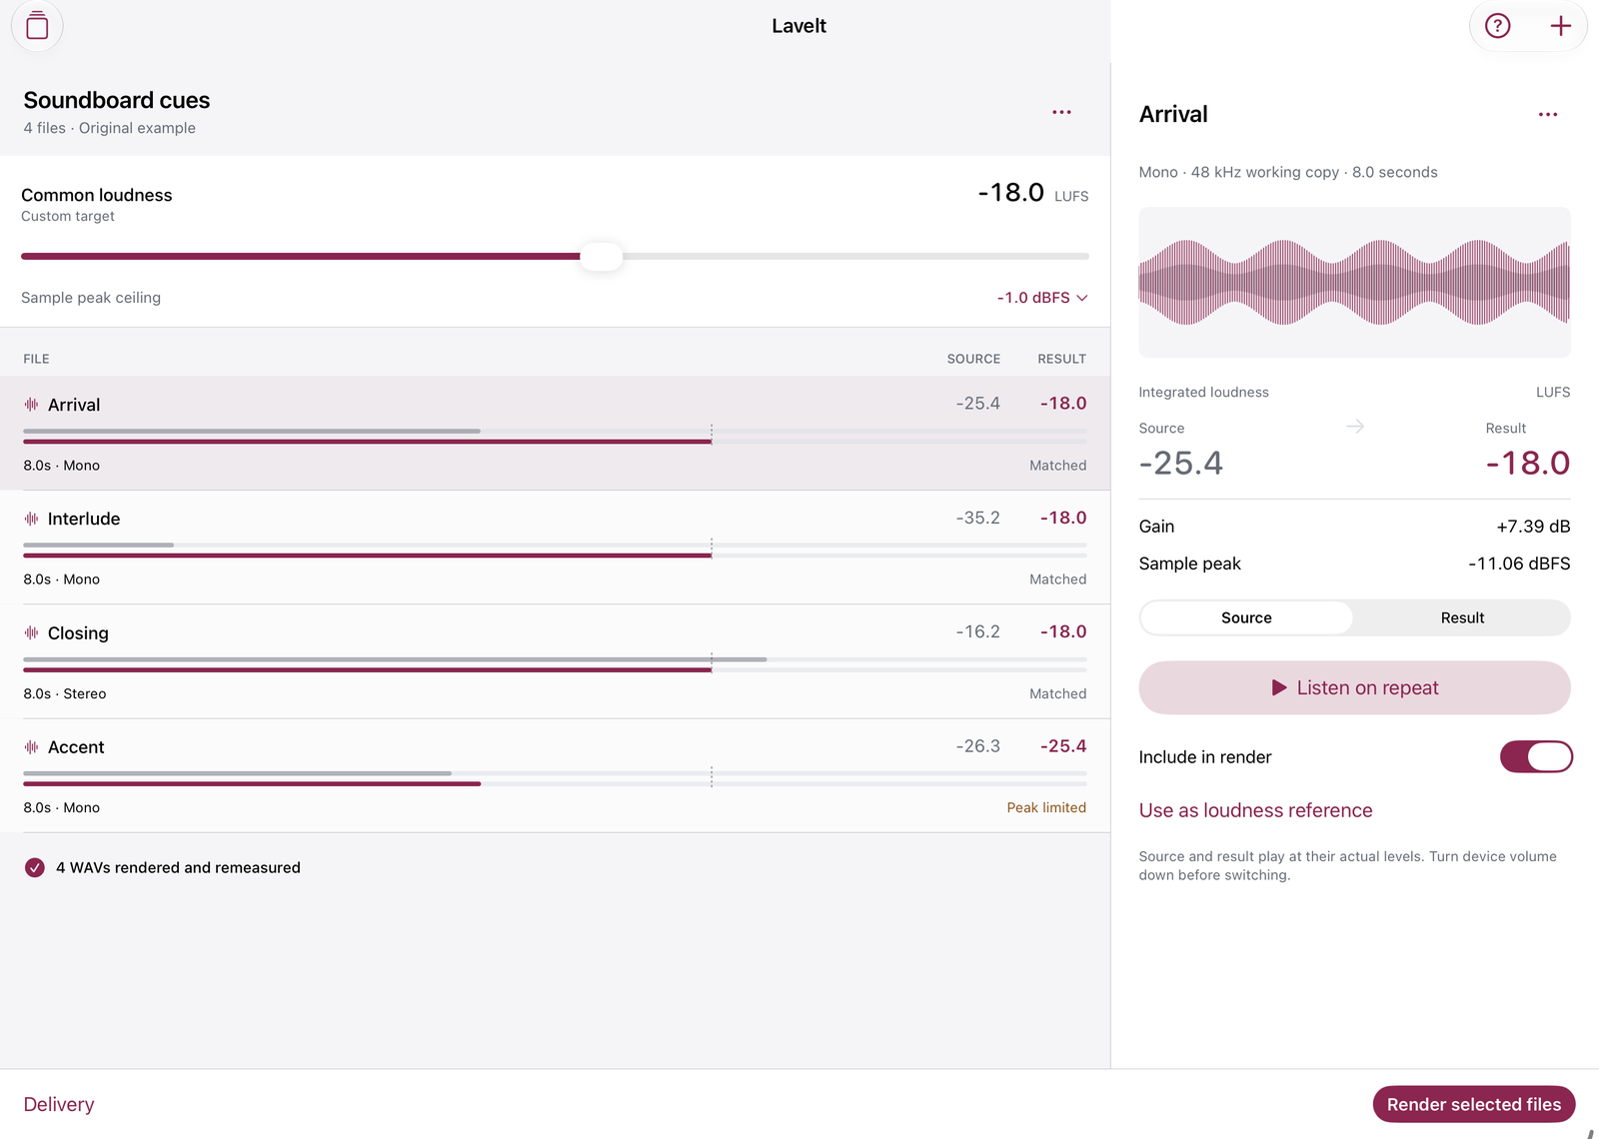Click the RESULT column header
This screenshot has height=1139, width=1599.
[x=1061, y=359]
